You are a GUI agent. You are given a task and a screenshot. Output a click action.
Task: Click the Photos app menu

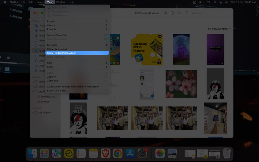click(x=14, y=2)
